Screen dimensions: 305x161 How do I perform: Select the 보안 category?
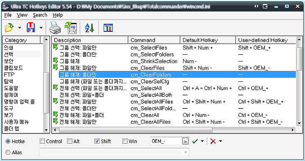point(9,61)
